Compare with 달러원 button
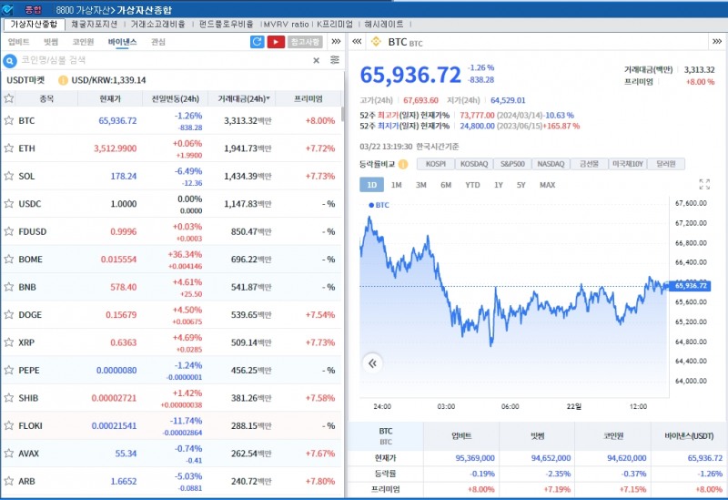Image resolution: width=728 pixels, height=500 pixels. point(666,164)
